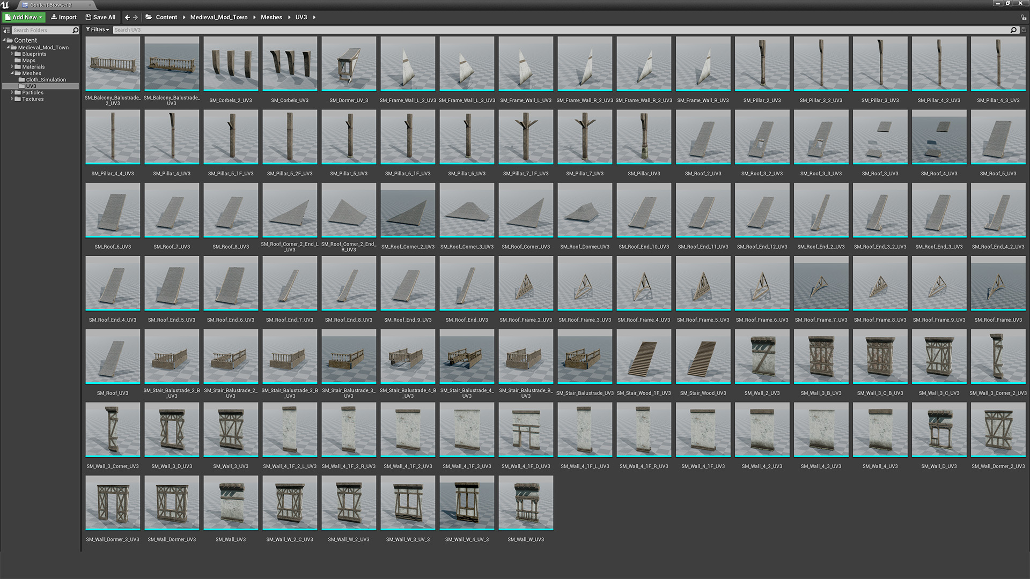Screen dimensions: 1030x579
Task: Expand the Blueprints folder arrow
Action: click(12, 54)
